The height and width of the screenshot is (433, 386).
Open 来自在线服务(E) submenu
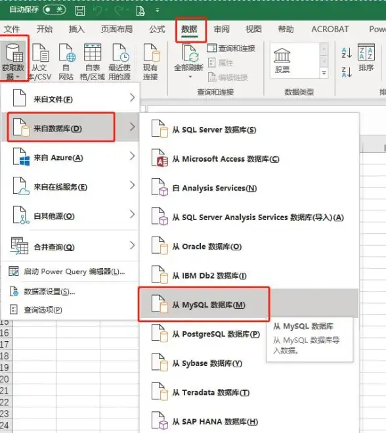click(70, 186)
